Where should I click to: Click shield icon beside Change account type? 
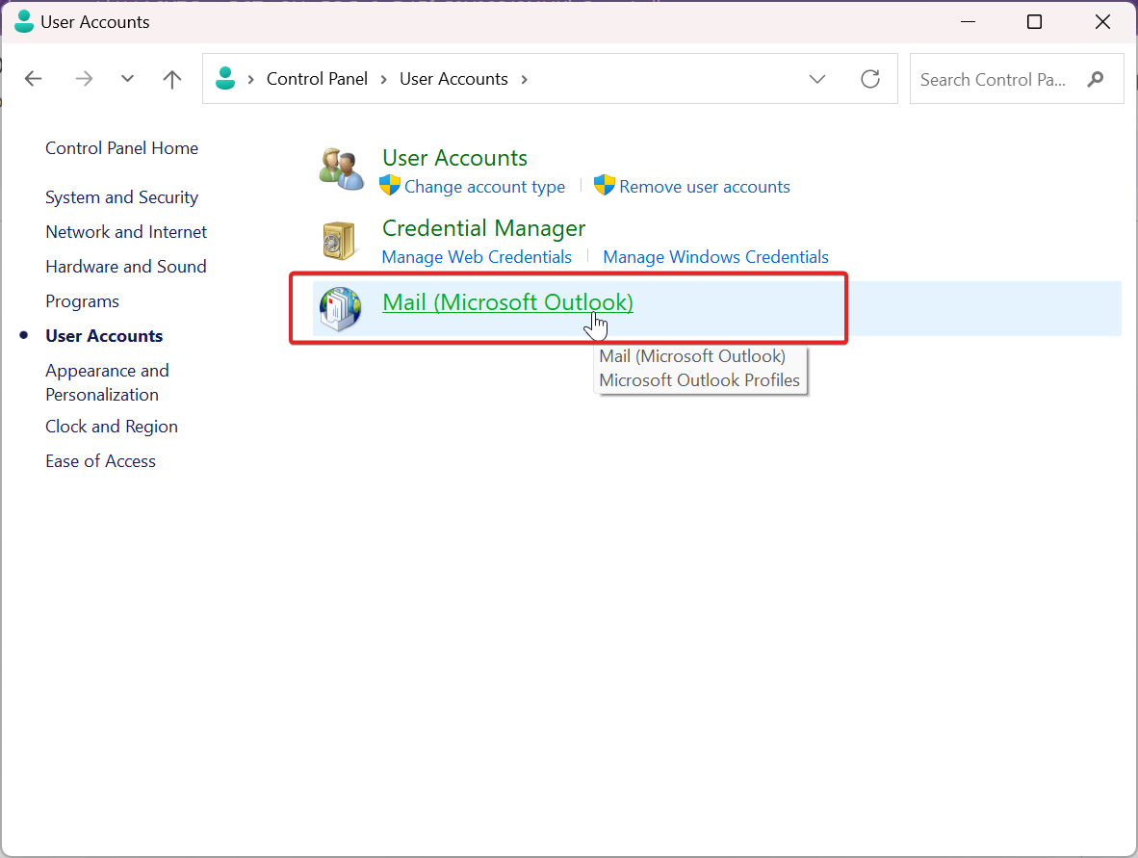(x=390, y=186)
